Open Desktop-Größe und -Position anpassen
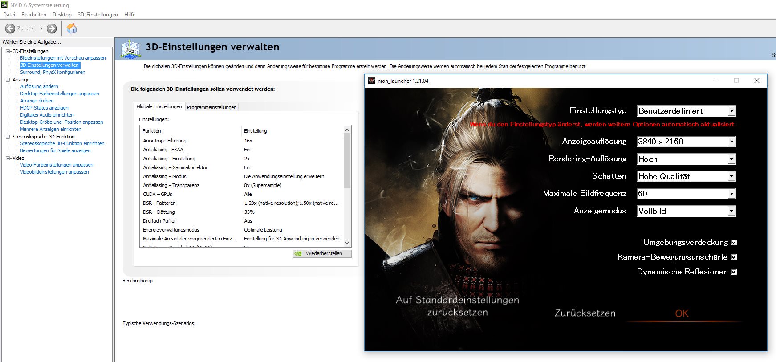 61,122
